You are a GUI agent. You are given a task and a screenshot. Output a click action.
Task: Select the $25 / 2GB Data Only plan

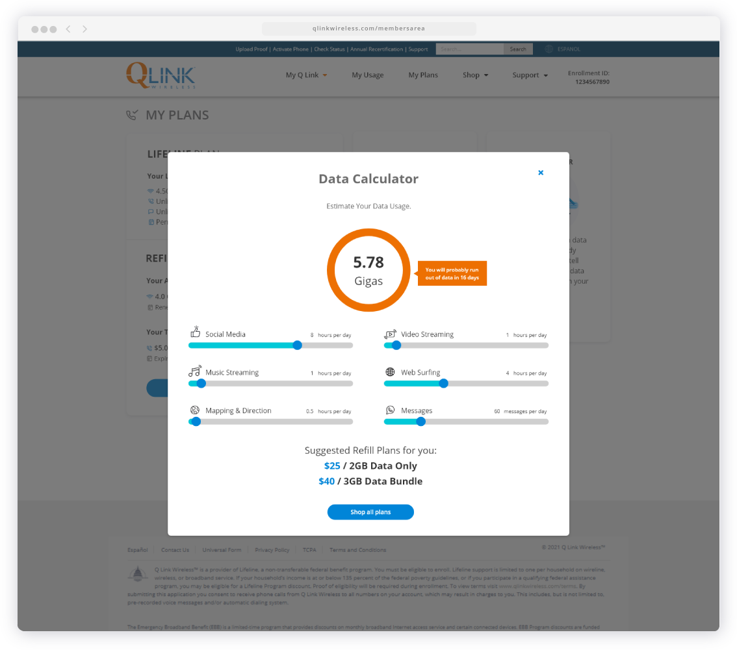(370, 466)
